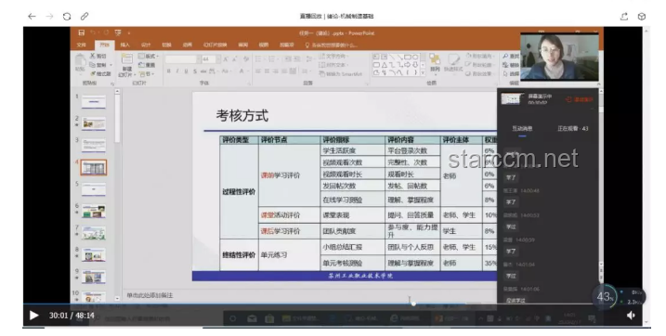The image size is (666, 336).
Task: Toggle strikethrough abc button
Action: (x=203, y=71)
